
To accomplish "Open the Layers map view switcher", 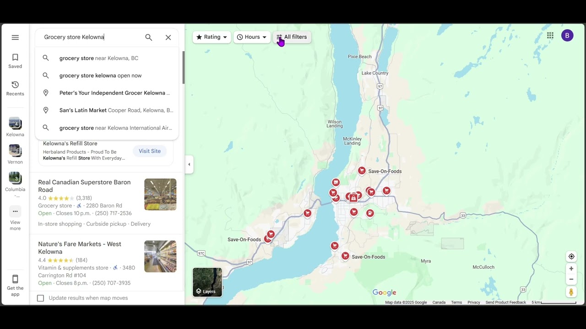I will (x=207, y=282).
